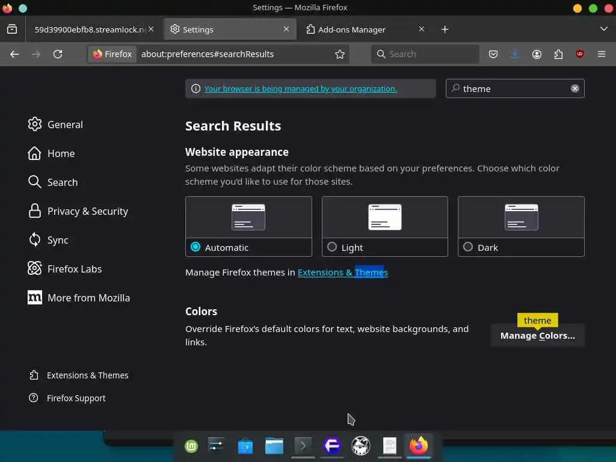Open the Pocket save icon
The image size is (616, 462).
493,54
